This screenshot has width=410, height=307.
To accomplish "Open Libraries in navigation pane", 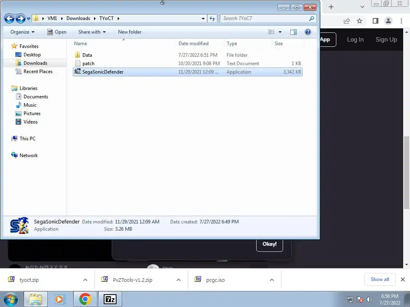I will pyautogui.click(x=28, y=88).
